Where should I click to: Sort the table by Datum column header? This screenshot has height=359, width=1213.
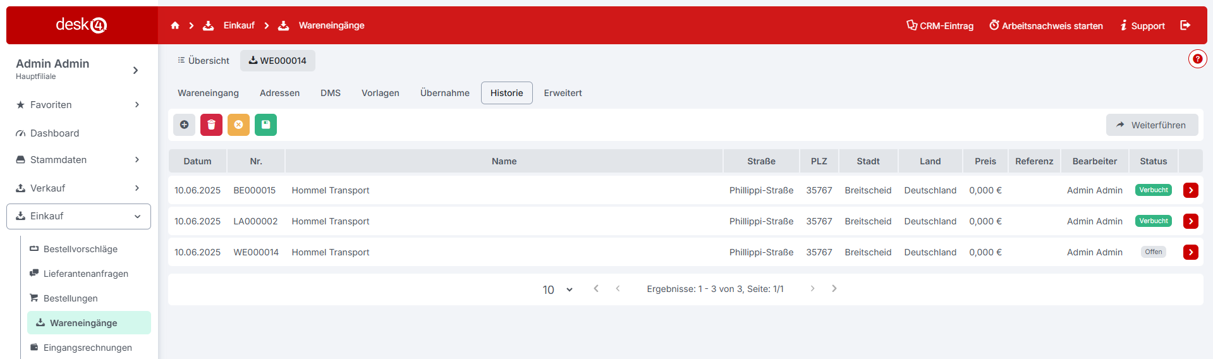click(197, 161)
